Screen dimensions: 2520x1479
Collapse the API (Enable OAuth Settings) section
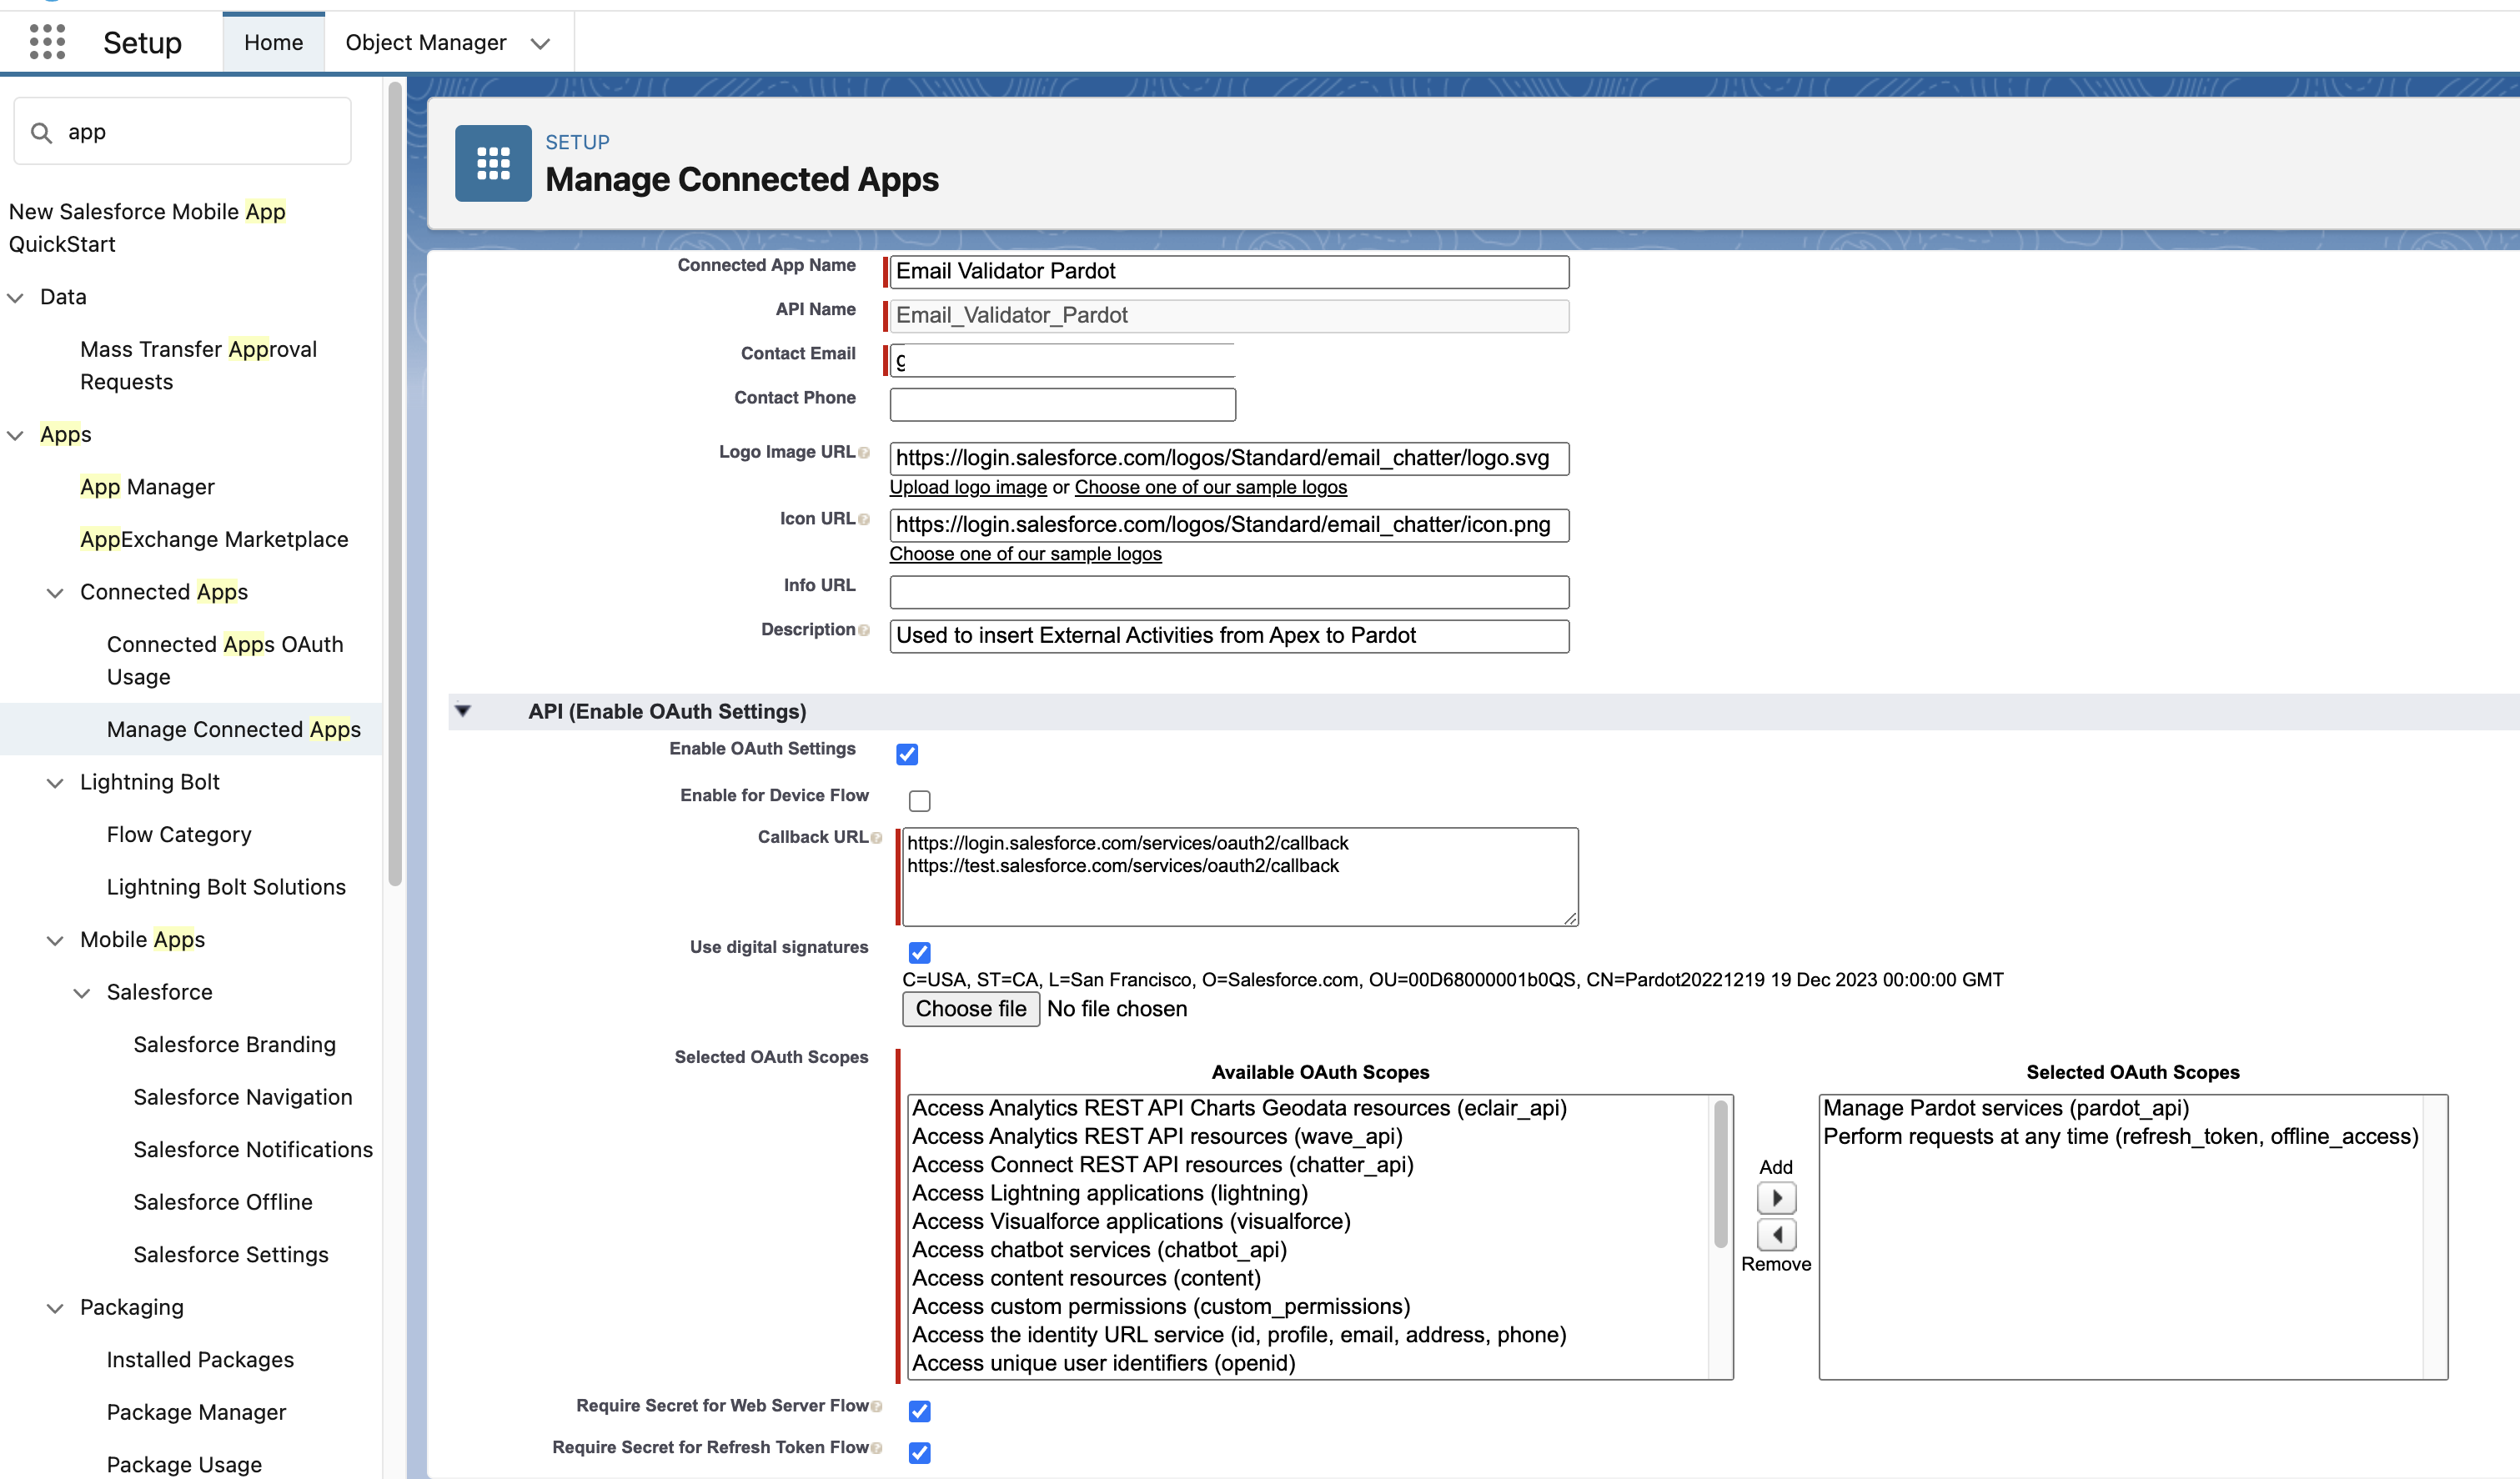click(464, 710)
